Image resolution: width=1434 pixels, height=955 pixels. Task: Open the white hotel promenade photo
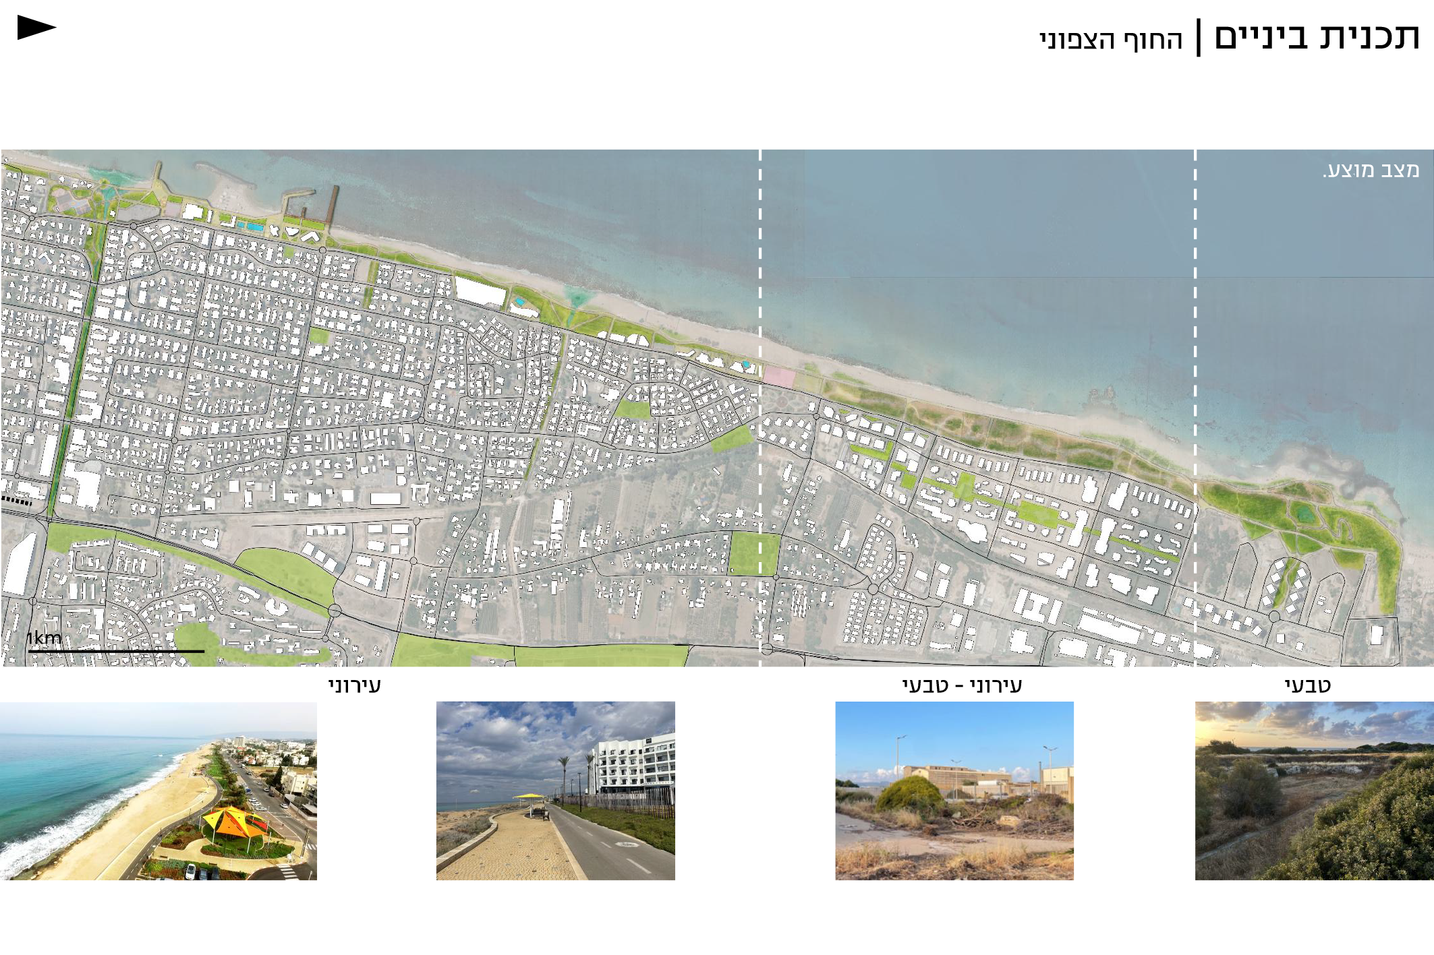[x=555, y=791]
